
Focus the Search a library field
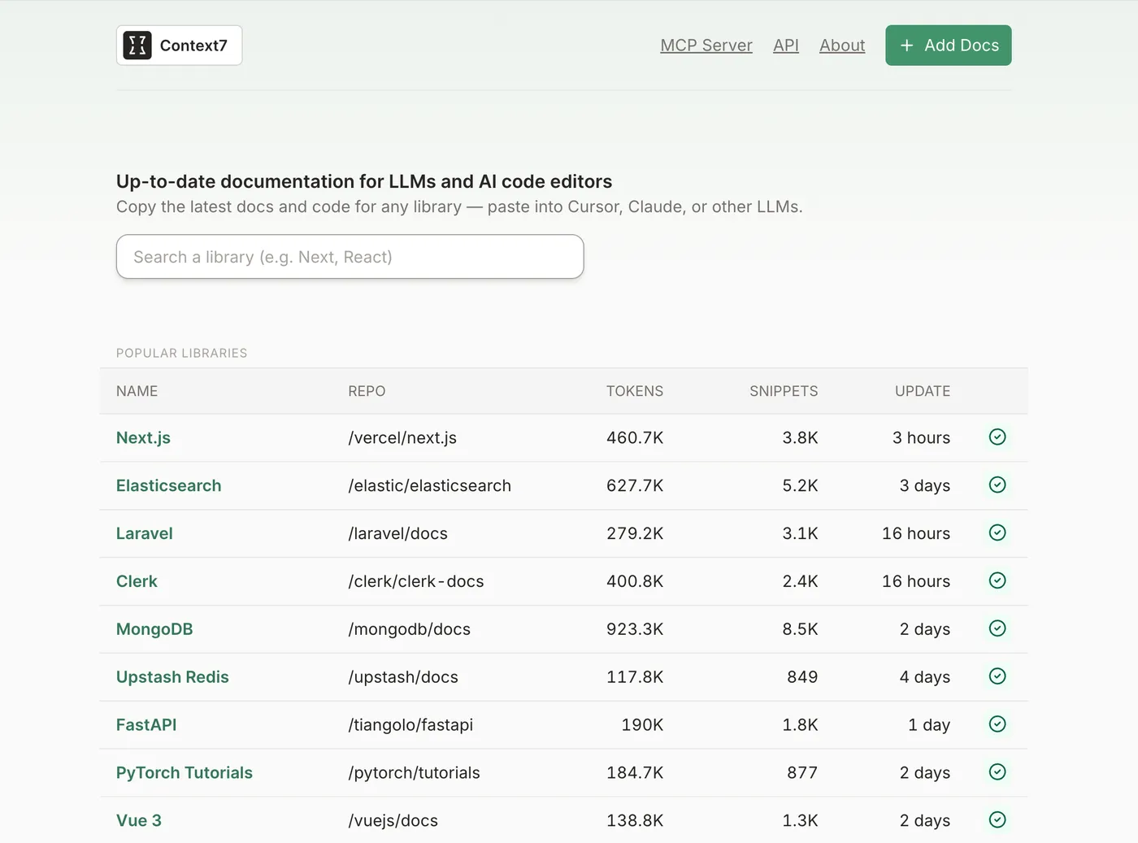[x=350, y=257]
